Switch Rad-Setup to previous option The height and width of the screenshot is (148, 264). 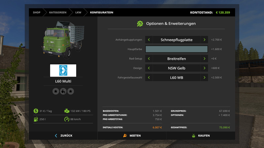[149, 59]
